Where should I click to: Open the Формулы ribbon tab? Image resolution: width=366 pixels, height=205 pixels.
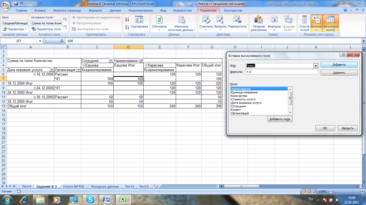[x=95, y=10]
